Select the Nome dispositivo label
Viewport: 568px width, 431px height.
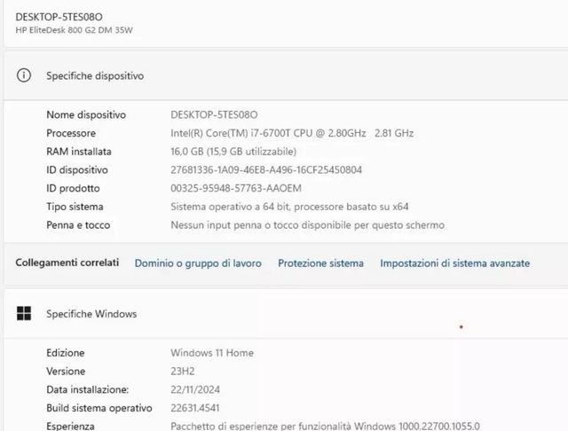point(86,114)
